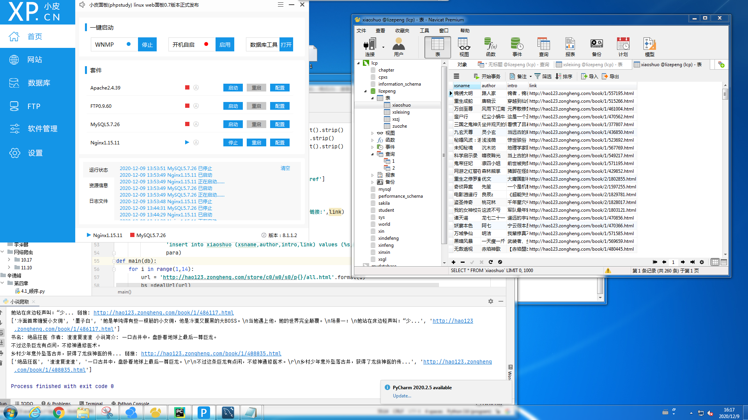
Task: Collapse the 第四章 folder in PyCharm
Action: click(x=2, y=283)
